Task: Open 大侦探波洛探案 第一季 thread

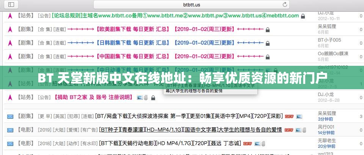Action: pos(189,116)
